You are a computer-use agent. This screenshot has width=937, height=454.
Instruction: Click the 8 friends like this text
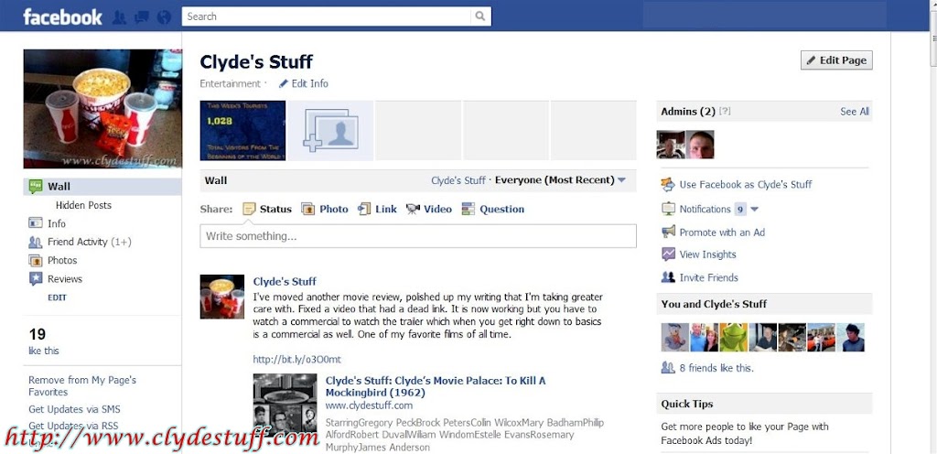click(x=716, y=368)
